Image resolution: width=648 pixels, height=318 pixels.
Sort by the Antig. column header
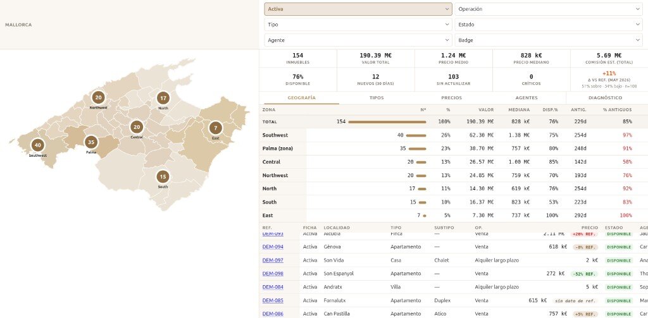pos(578,110)
